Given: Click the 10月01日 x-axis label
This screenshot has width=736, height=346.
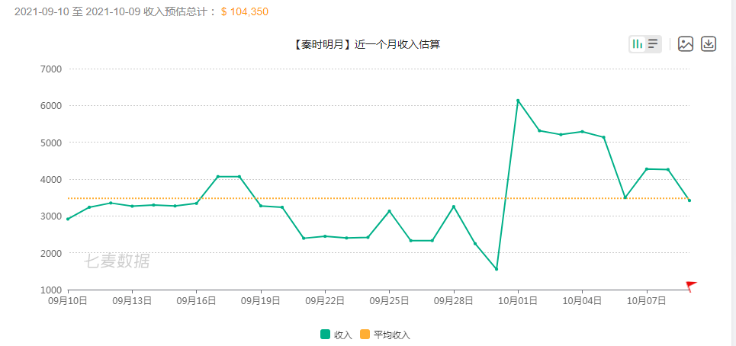Looking at the screenshot, I should point(518,301).
